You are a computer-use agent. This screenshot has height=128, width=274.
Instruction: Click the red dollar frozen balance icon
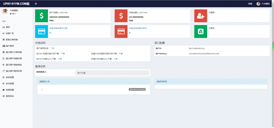(121, 16)
